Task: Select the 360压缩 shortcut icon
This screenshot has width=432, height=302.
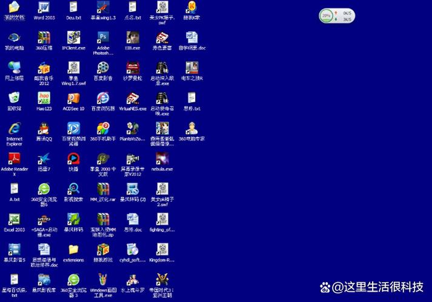Action: tap(44, 37)
